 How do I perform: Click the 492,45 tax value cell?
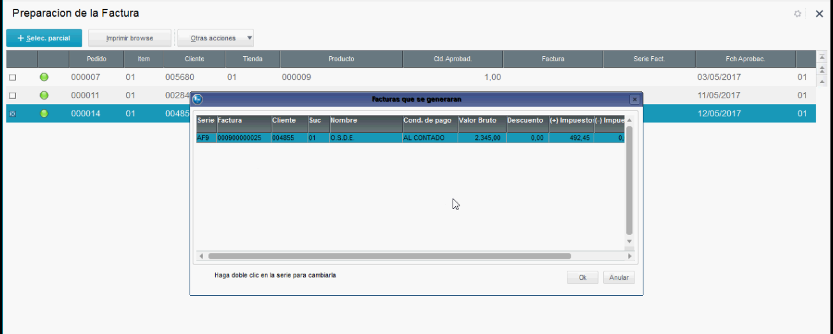pyautogui.click(x=571, y=137)
